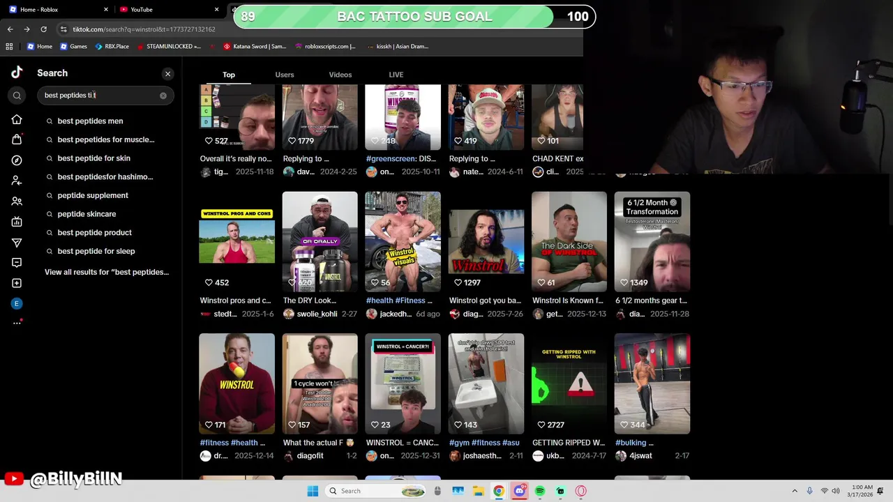Reload the page with refresh icon
Screen dimensions: 893x502
point(43,29)
